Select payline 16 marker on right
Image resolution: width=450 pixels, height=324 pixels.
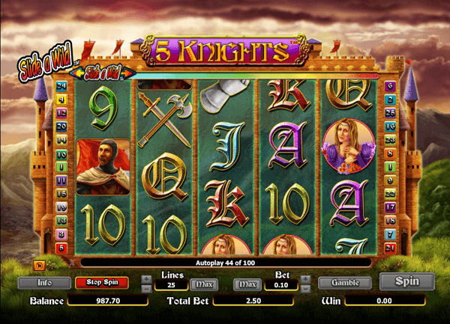click(x=390, y=126)
